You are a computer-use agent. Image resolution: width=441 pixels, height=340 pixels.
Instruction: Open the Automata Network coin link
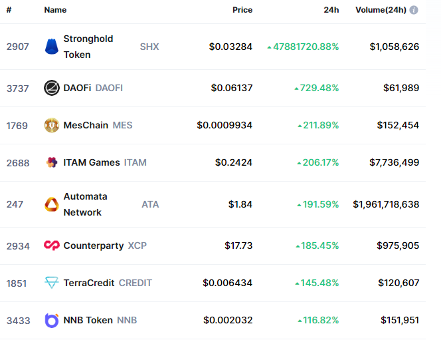85,204
